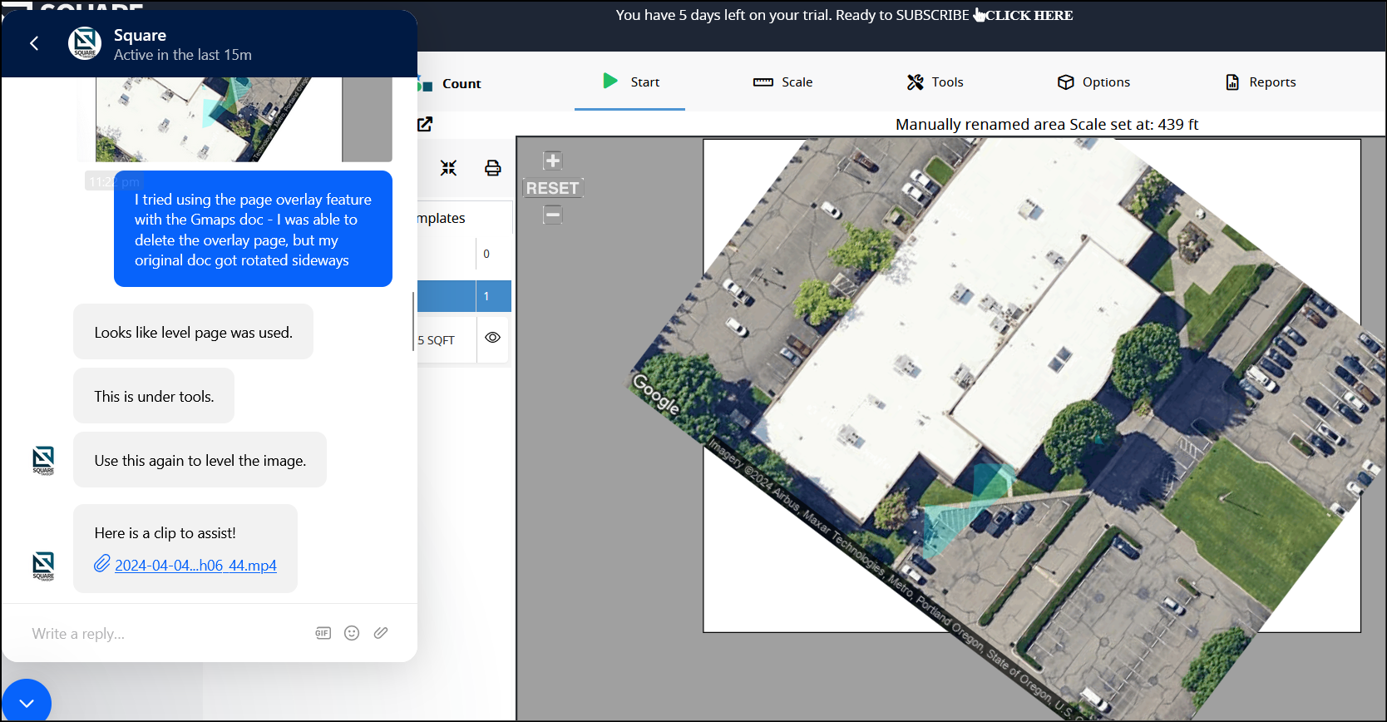Screen dimensions: 1387x722
Task: Click the 'Looks like level page was used.' message
Action: pyautogui.click(x=193, y=332)
